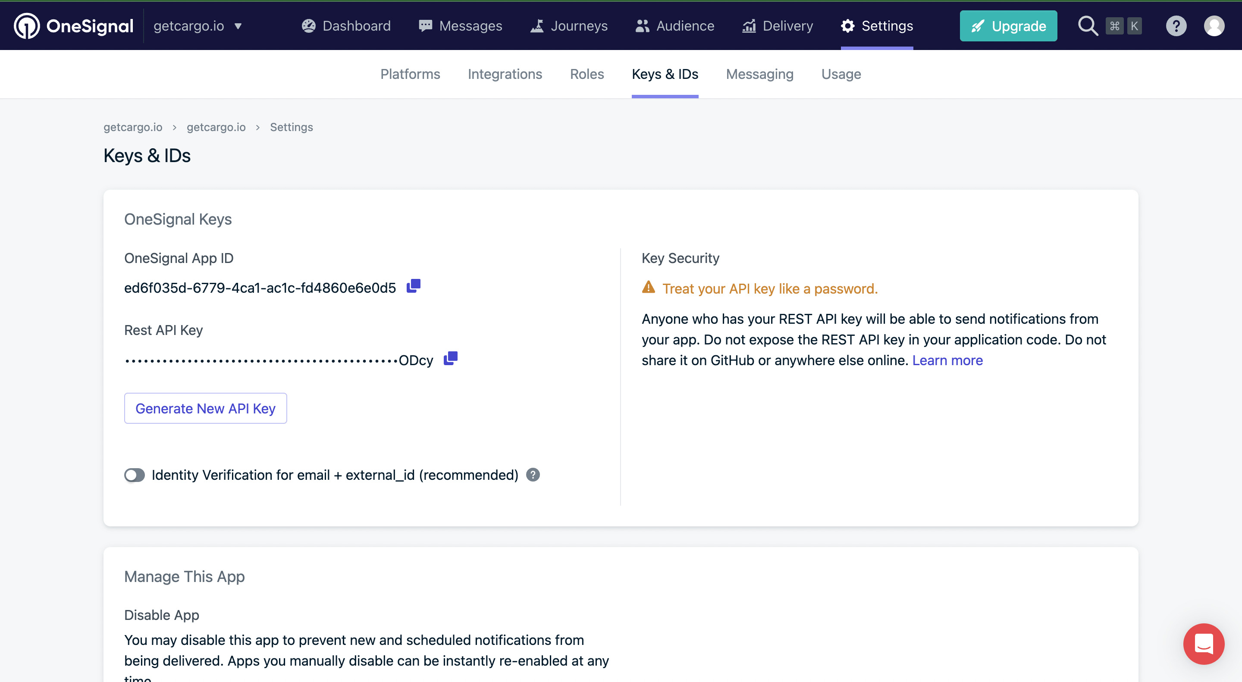
Task: Open the Journeys section
Action: 569,25
